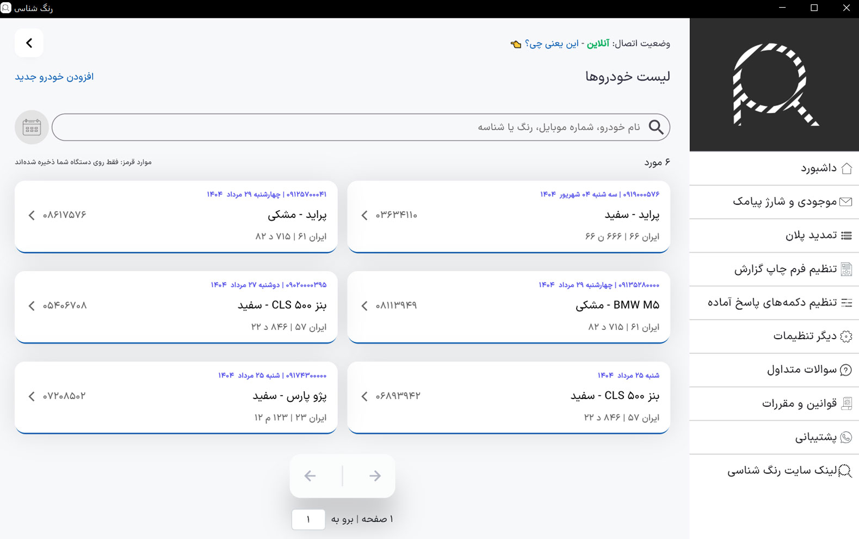This screenshot has height=539, width=859.
Task: Open chevron on پژو پارس - سفید card
Action: click(x=32, y=396)
